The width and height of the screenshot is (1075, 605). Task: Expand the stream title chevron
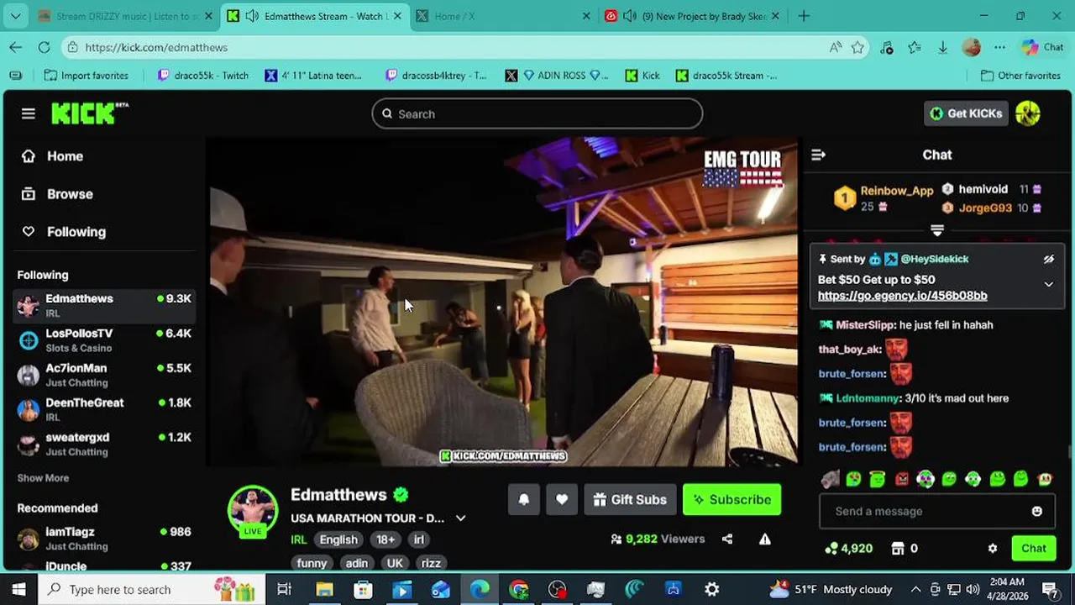(x=460, y=518)
